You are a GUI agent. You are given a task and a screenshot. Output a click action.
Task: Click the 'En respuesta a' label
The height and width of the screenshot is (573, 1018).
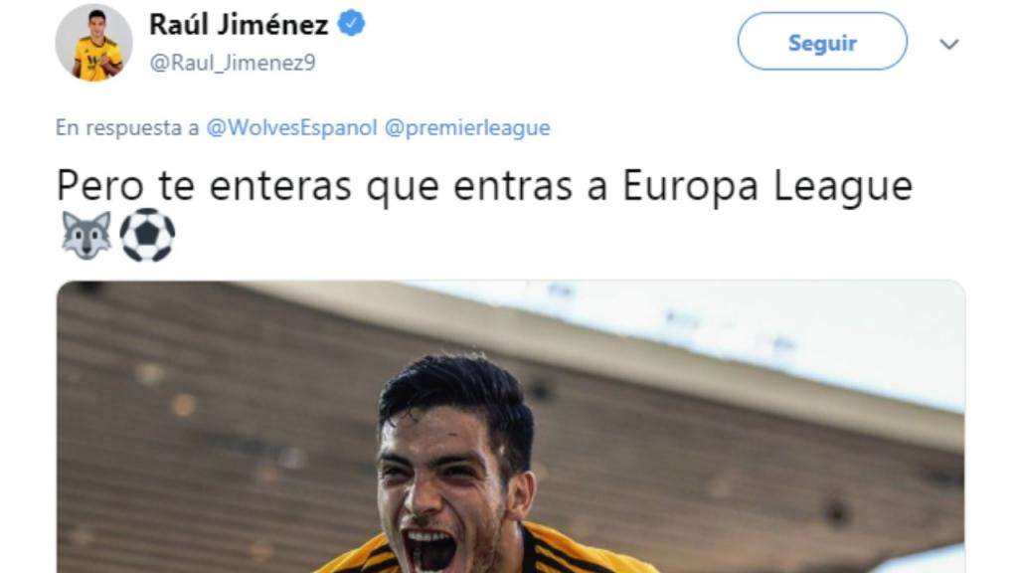127,128
